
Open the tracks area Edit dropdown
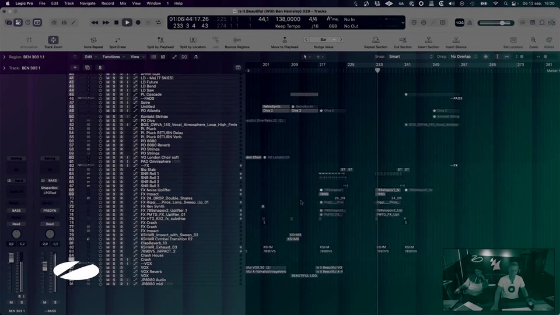point(90,57)
